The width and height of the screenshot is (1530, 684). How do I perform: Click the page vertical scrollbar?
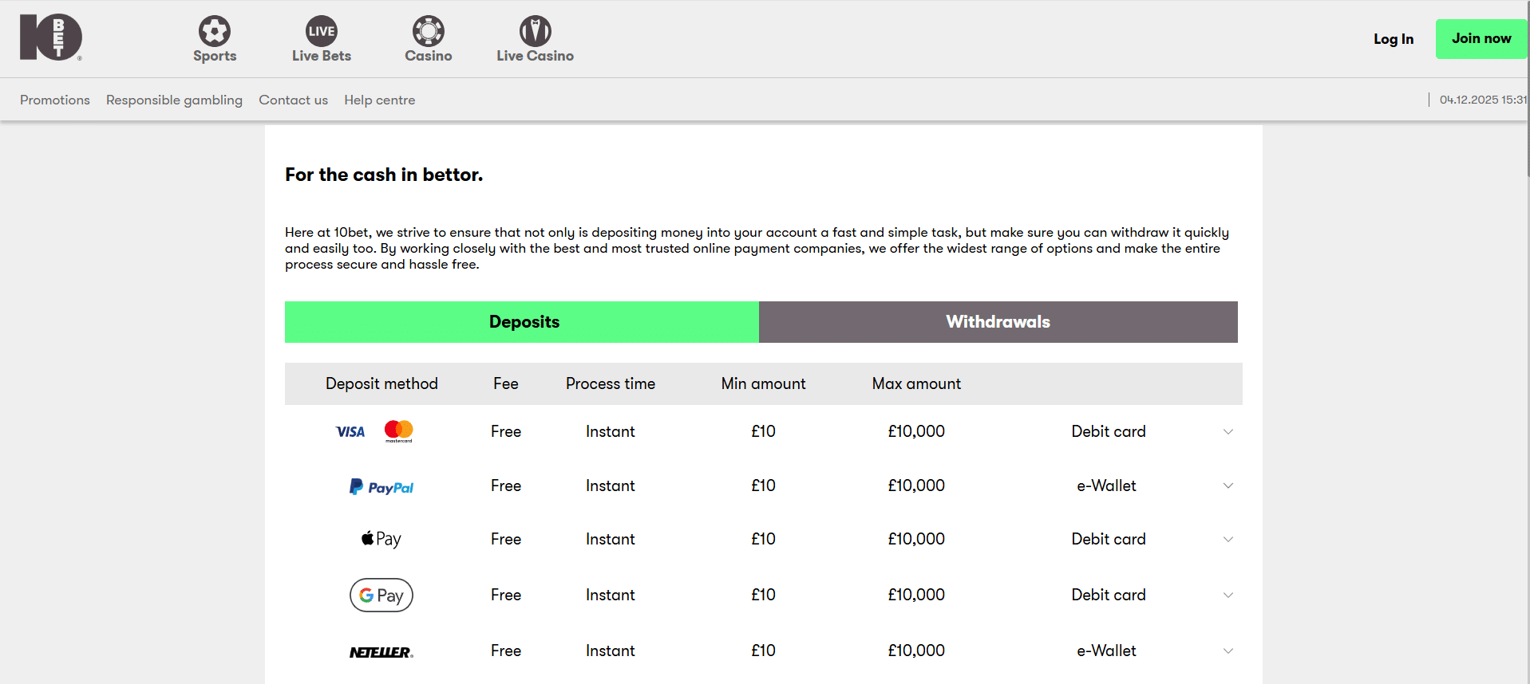click(x=1528, y=88)
